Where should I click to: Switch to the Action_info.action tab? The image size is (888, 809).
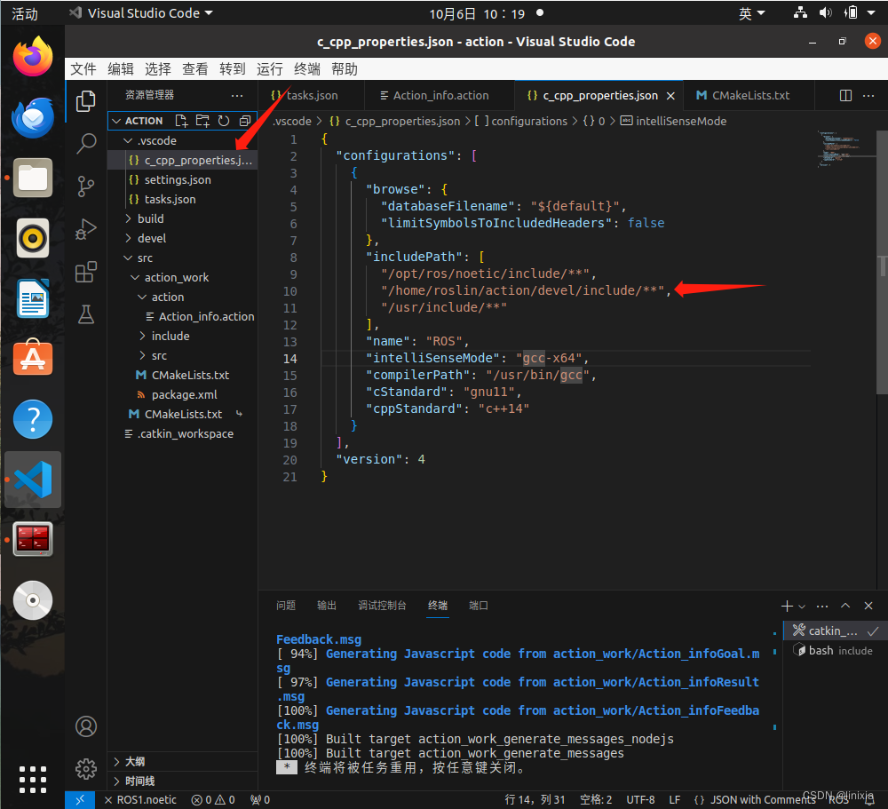point(440,95)
